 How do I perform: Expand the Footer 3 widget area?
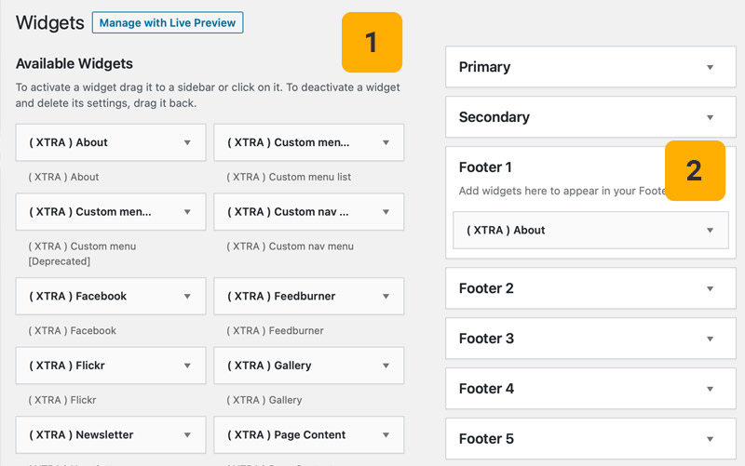(x=710, y=339)
